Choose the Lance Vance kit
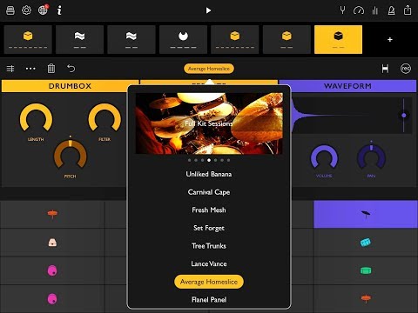This screenshot has height=313, width=418. coord(209,263)
